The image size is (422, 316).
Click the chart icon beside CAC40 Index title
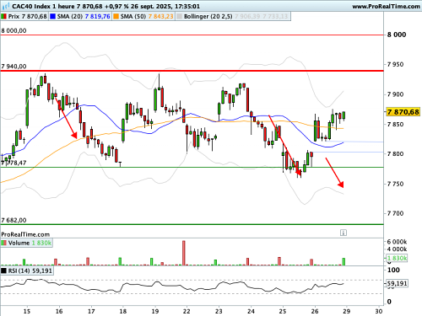coord(6,6)
